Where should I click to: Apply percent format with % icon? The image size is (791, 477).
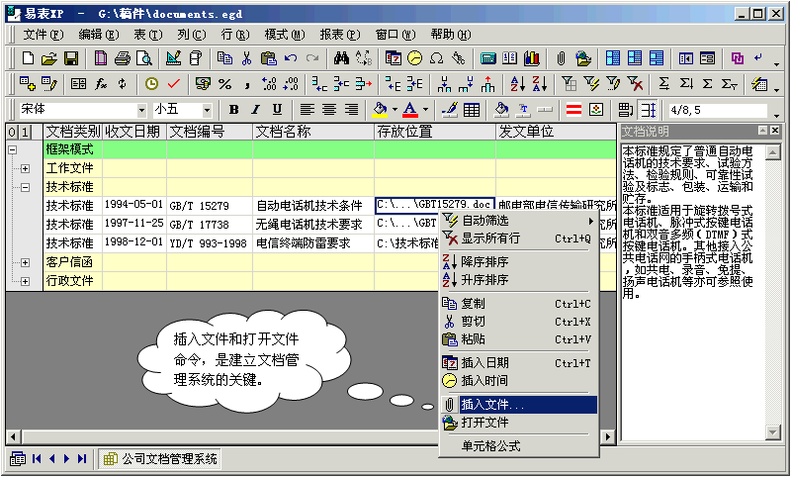pyautogui.click(x=225, y=84)
